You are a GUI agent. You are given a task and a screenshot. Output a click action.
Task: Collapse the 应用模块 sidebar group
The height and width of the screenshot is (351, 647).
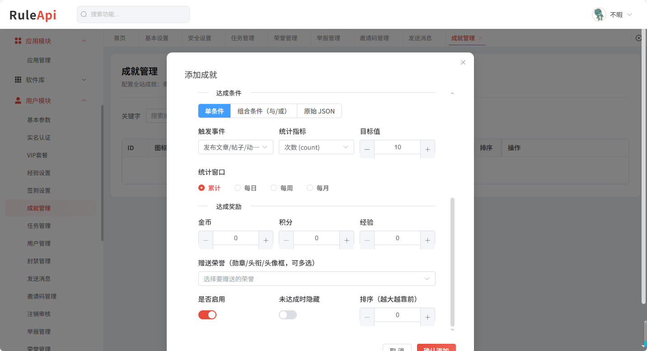pos(84,41)
